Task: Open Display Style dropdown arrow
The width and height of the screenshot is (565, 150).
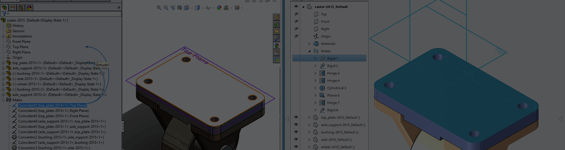Action: tap(202, 8)
